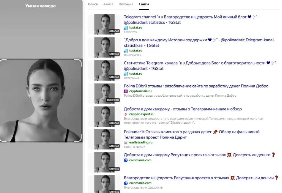Click the coinmania.com favicon under Благородство и щедрость
The width and height of the screenshot is (282, 193).
pyautogui.click(x=126, y=183)
